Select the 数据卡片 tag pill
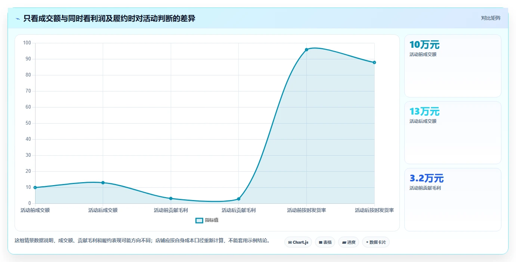 click(x=376, y=242)
